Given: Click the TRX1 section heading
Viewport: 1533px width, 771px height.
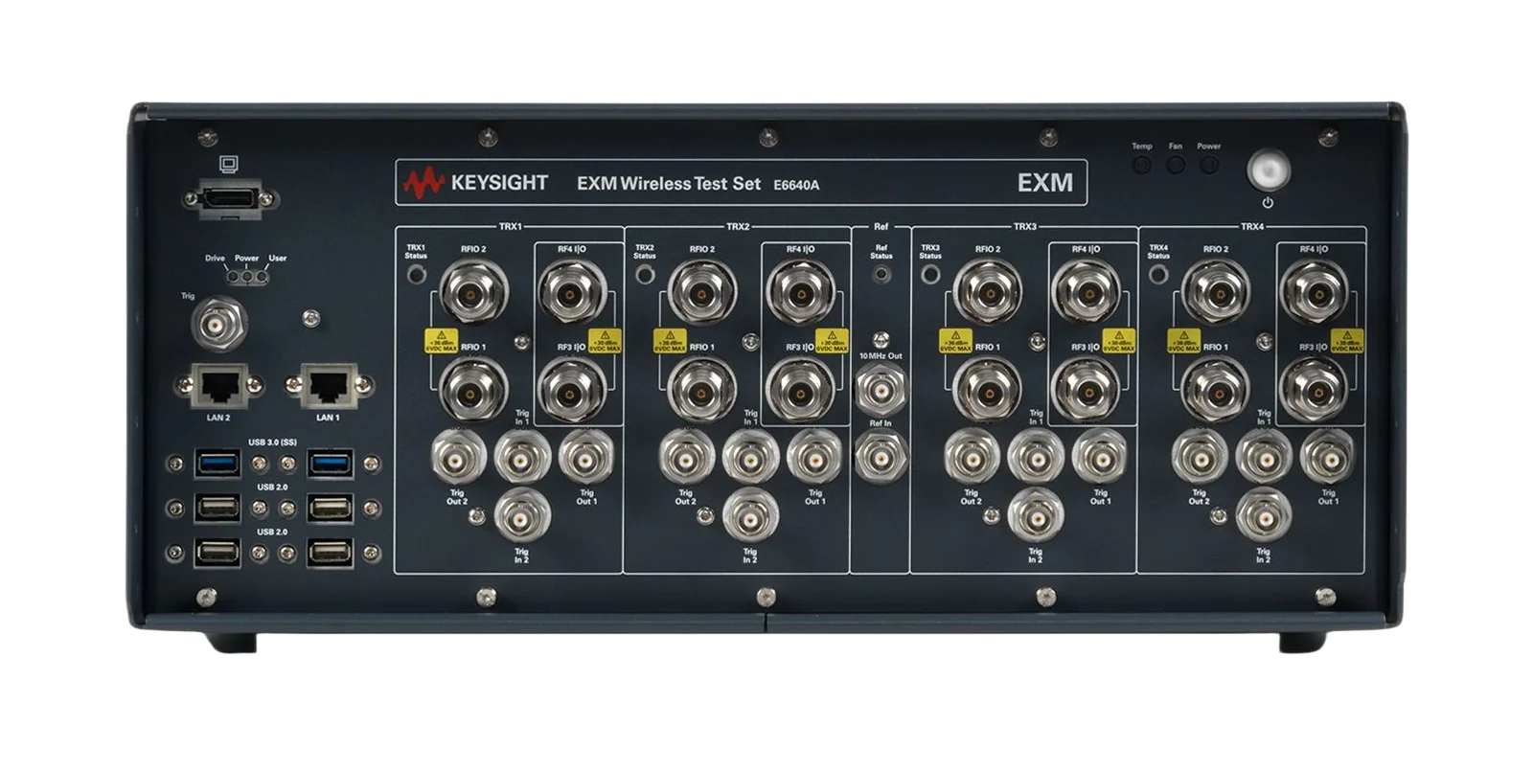Looking at the screenshot, I should (510, 227).
